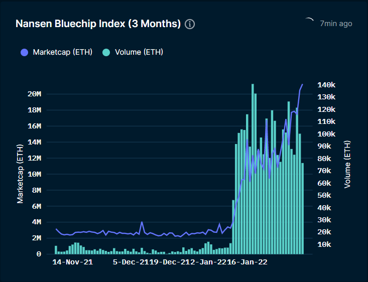Toggle the Marketcap (ETH) purple legend dot
The width and height of the screenshot is (368, 282).
(25, 52)
